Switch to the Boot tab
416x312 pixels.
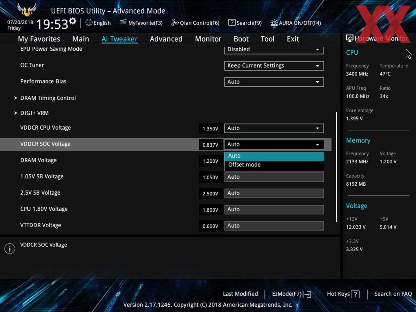tap(241, 39)
